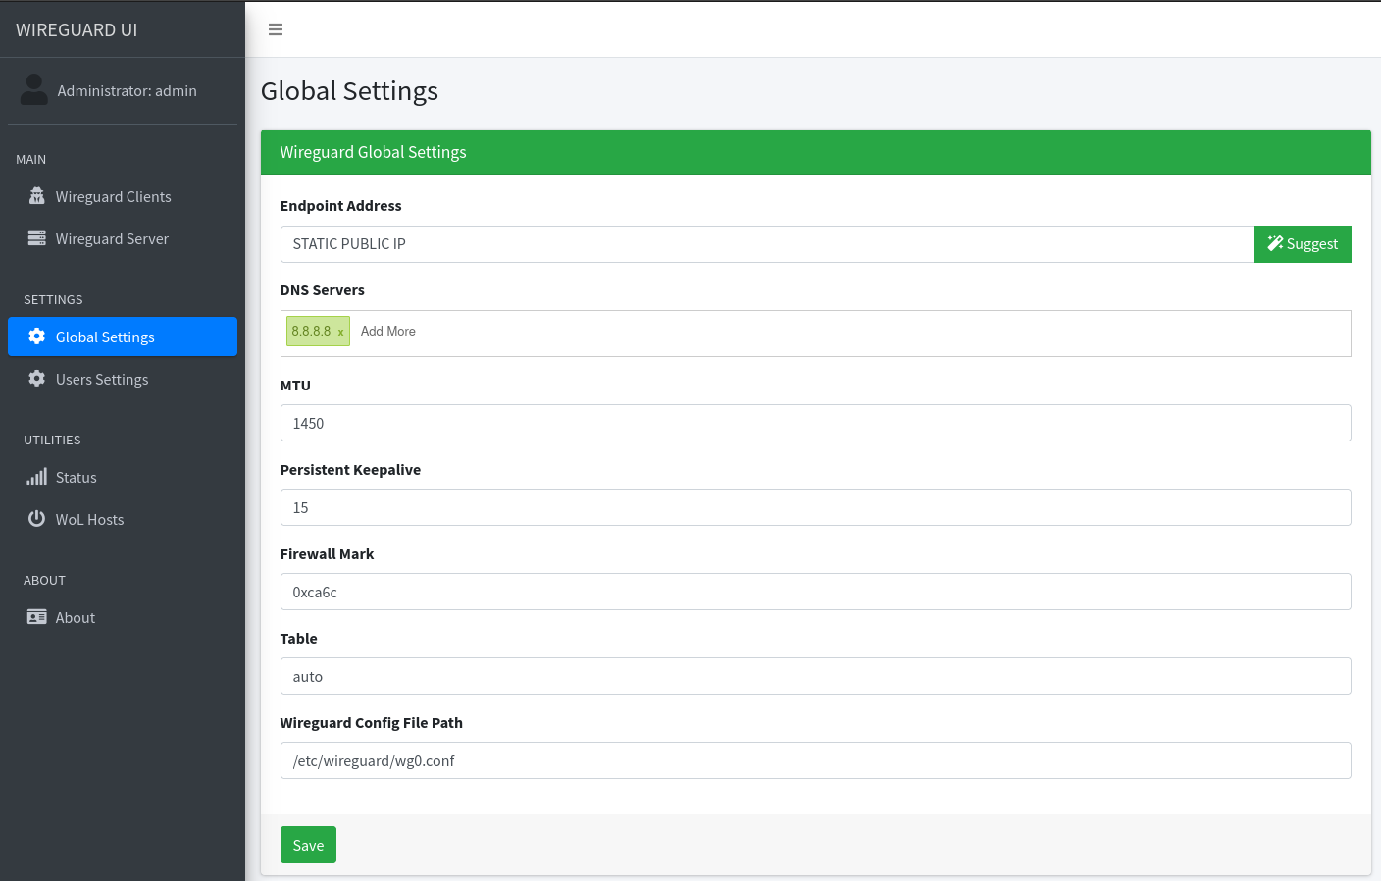Click the Status bar-chart icon
Screen dimensions: 1381x881
pos(36,477)
